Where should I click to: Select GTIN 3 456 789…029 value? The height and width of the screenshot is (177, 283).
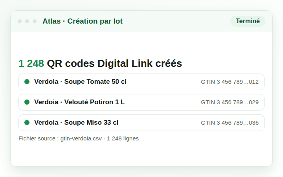click(x=230, y=102)
